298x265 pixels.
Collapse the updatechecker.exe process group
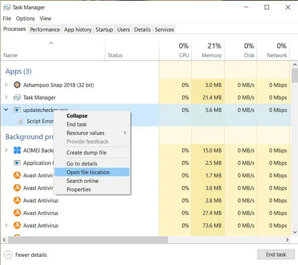point(6,109)
